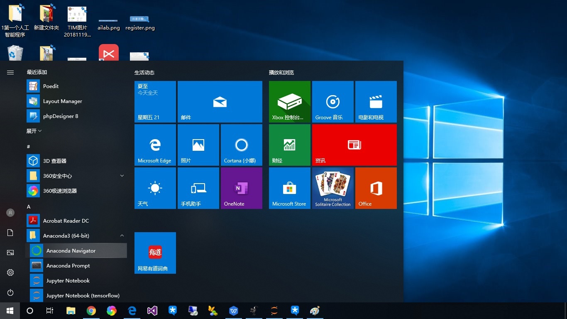Screen dimensions: 567x319
Task: Open the 财经 finance tile
Action: tap(290, 145)
